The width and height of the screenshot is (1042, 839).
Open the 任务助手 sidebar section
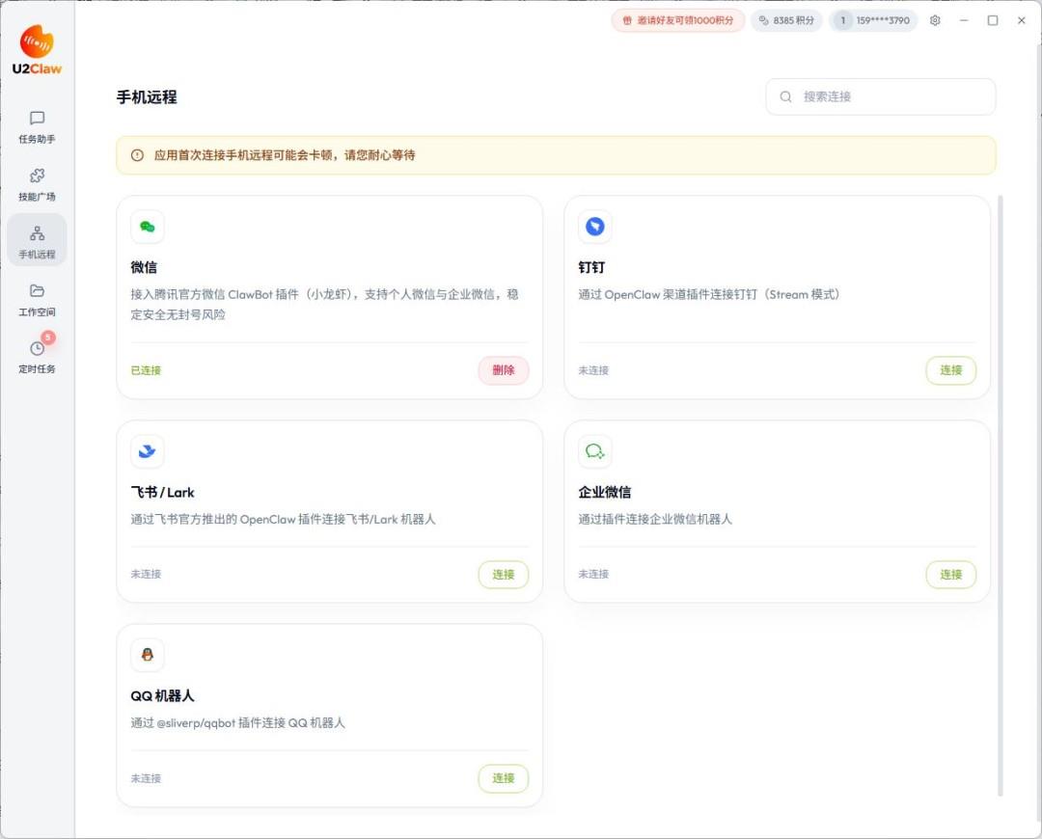click(x=37, y=126)
